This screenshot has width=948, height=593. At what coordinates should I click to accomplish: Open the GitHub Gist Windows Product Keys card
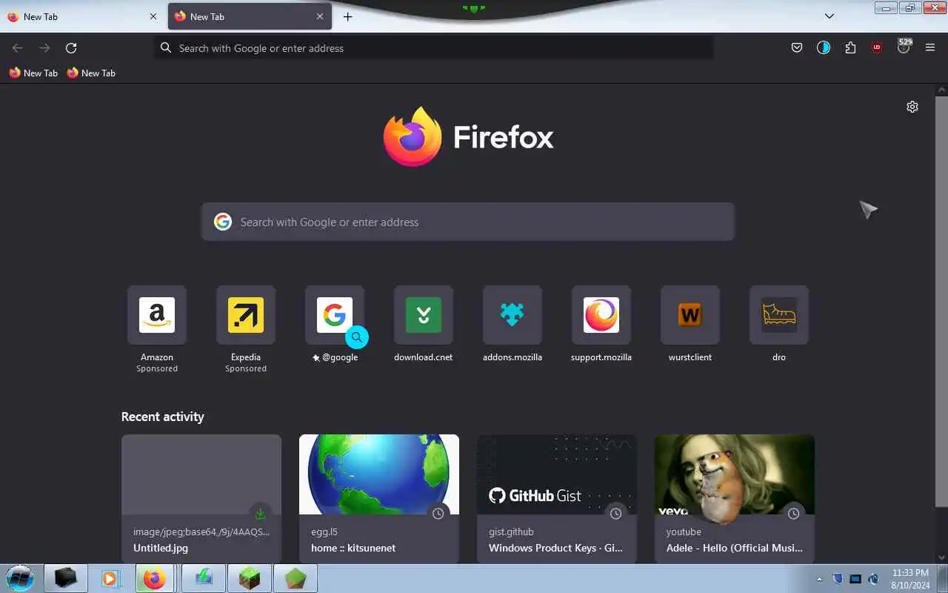click(x=557, y=499)
